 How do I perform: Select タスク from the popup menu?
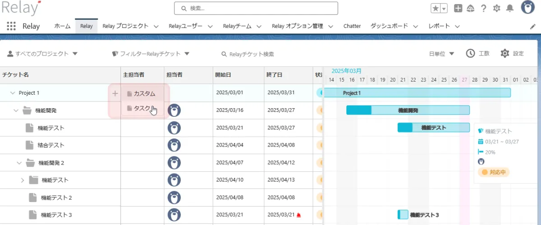coord(142,108)
